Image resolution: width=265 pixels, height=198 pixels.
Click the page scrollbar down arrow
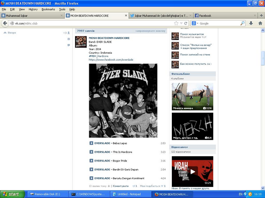coord(263,188)
